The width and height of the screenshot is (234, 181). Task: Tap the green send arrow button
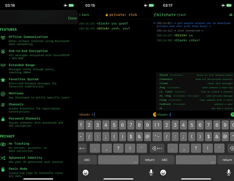click(232, 115)
